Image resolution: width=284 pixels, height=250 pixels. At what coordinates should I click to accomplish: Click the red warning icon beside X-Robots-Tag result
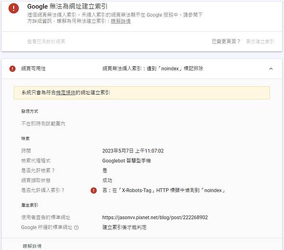coord(94,190)
